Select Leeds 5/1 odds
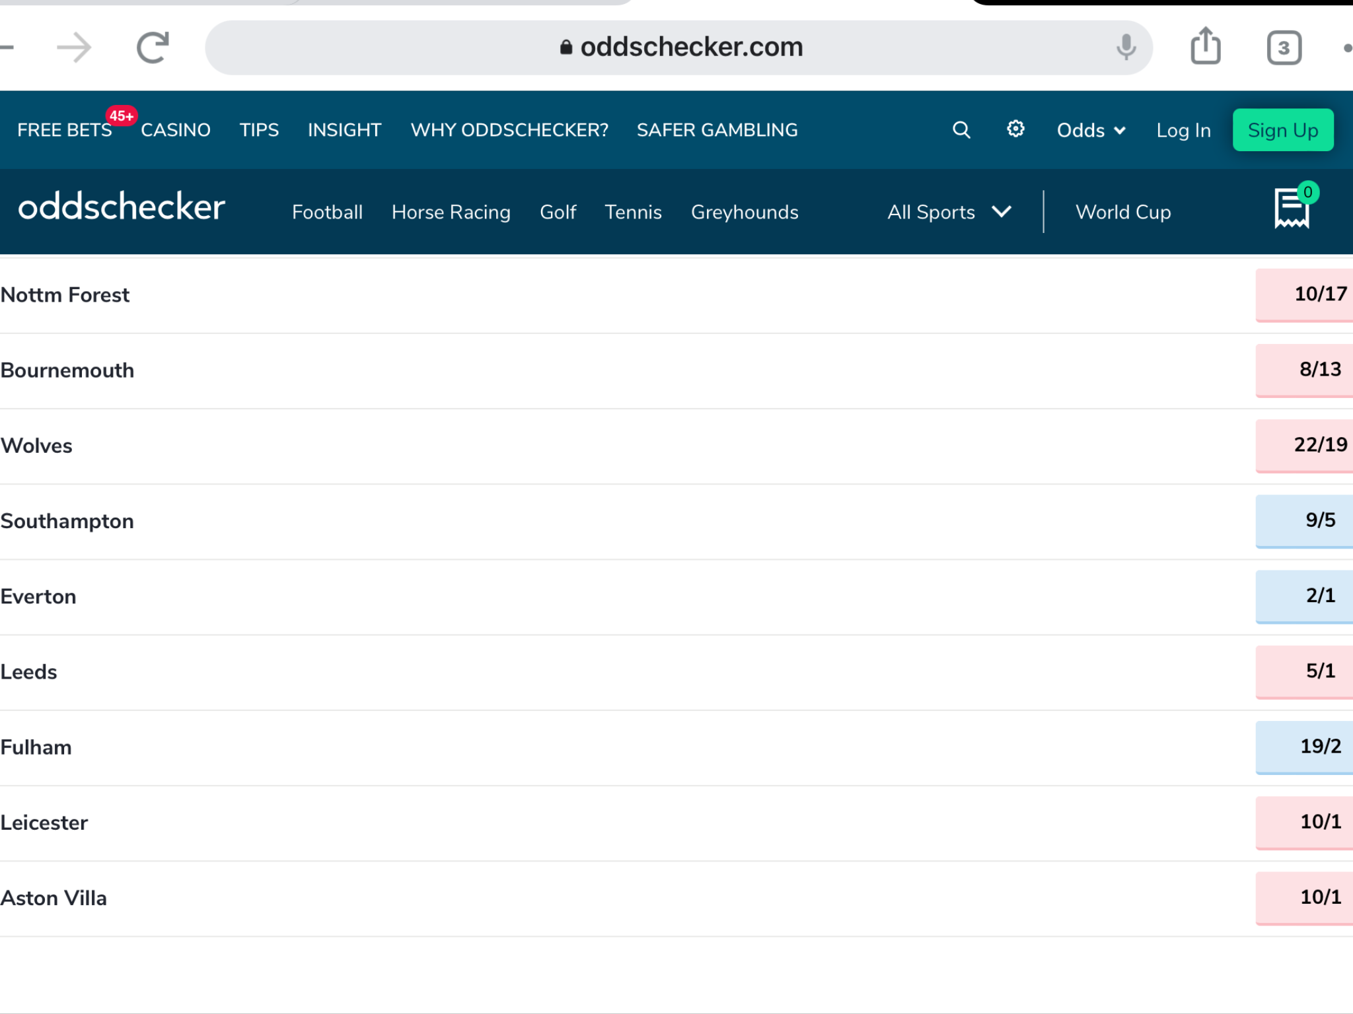Viewport: 1353px width, 1014px height. [1305, 671]
